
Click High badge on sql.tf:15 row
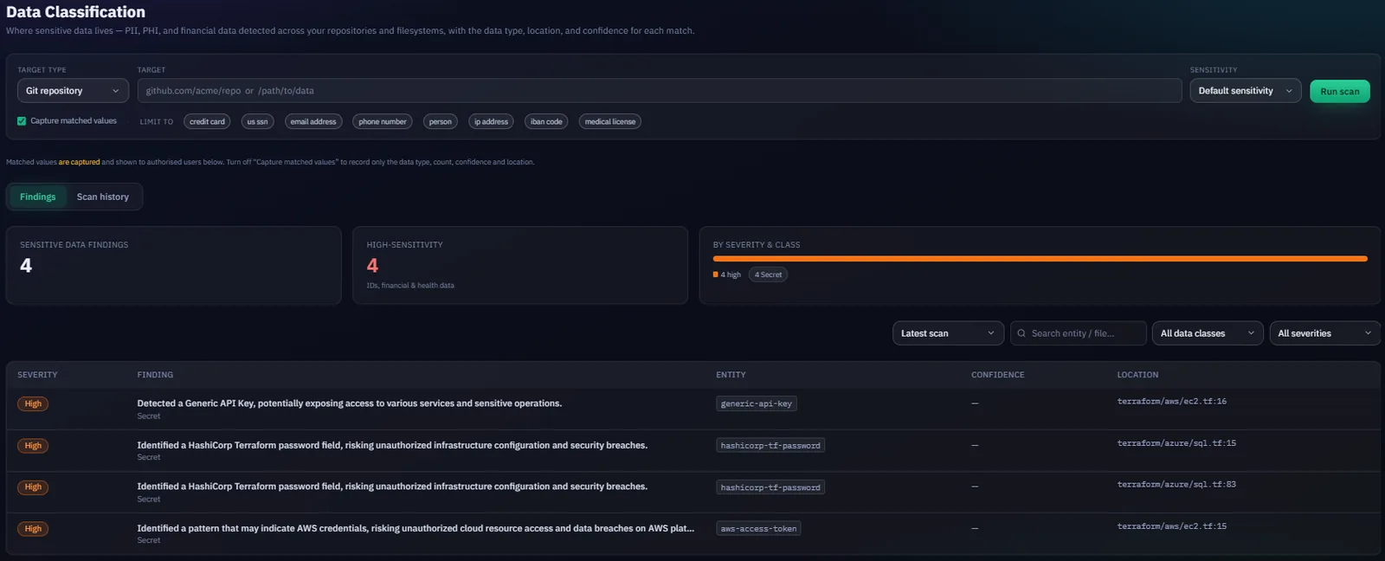33,446
